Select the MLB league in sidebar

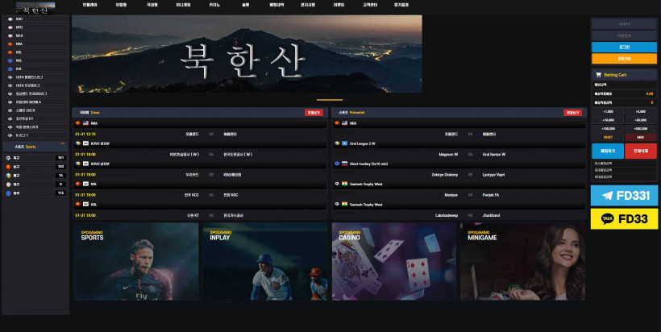35,35
